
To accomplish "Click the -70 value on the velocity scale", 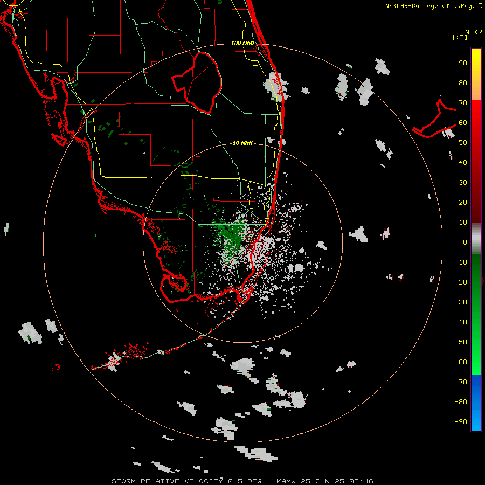I will [x=461, y=382].
